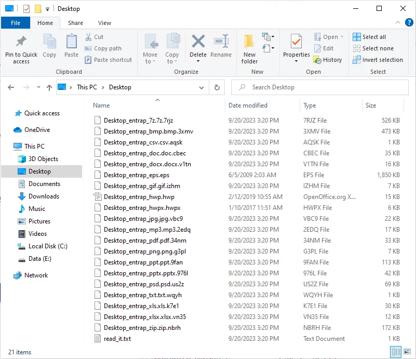Go up one folder level with the up arrow
Image resolution: width=416 pixels, height=359 pixels.
coord(49,87)
